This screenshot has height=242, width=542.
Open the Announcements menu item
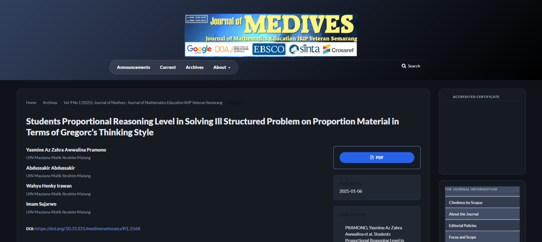click(x=133, y=67)
